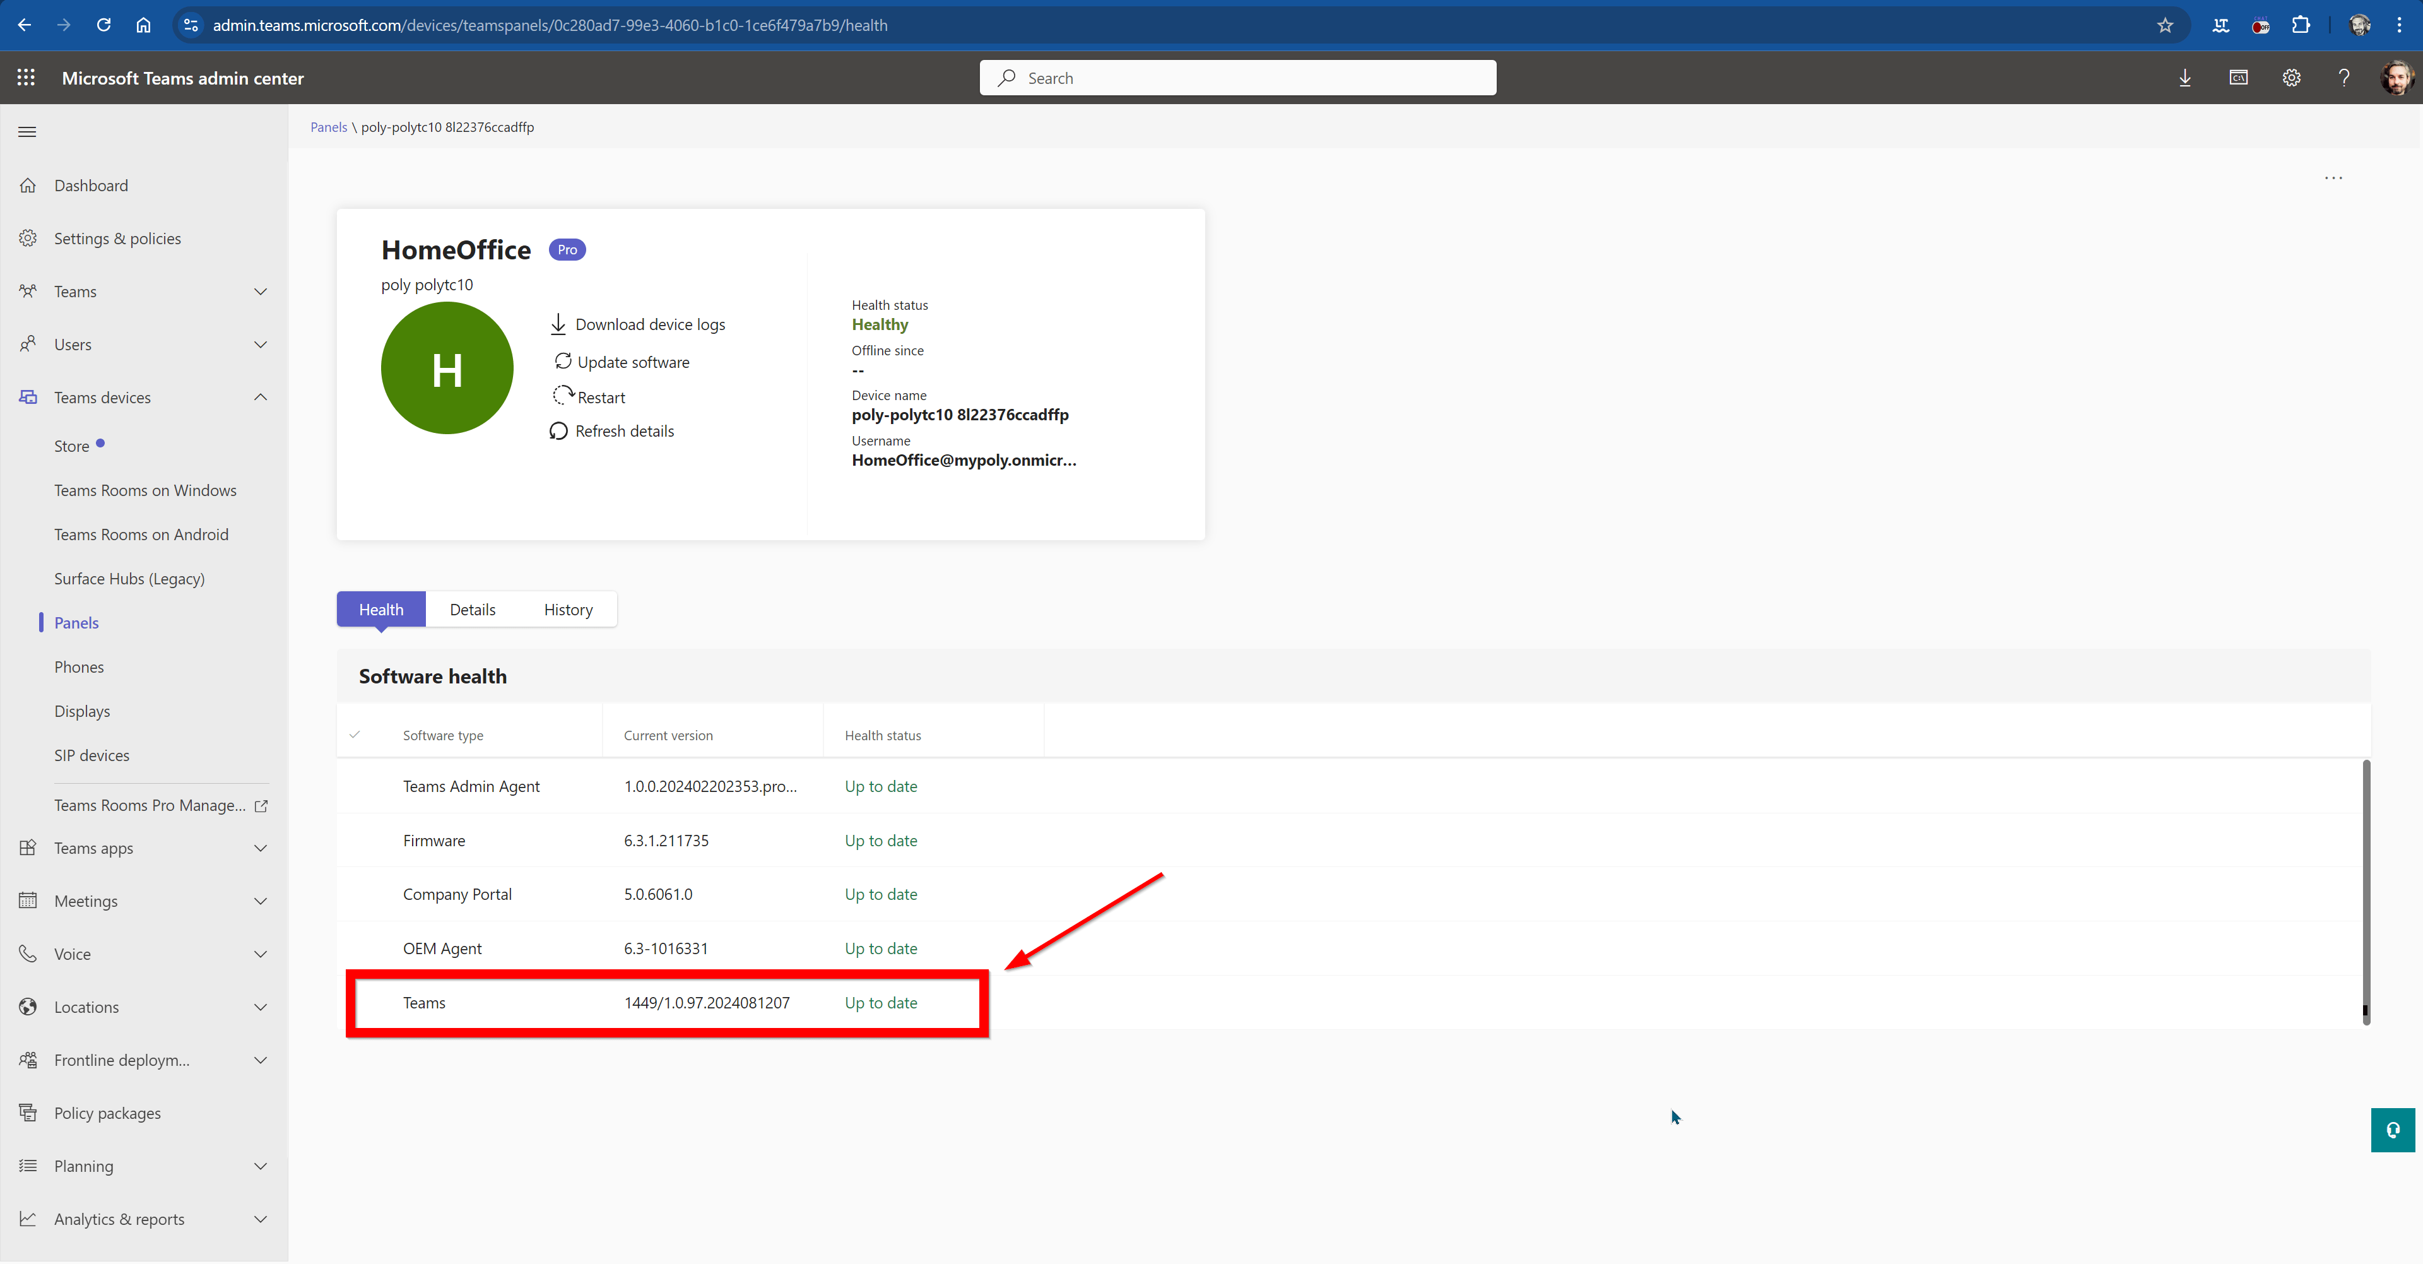Expand the Voice navigation section
Screen dimensions: 2423x1264
261,954
